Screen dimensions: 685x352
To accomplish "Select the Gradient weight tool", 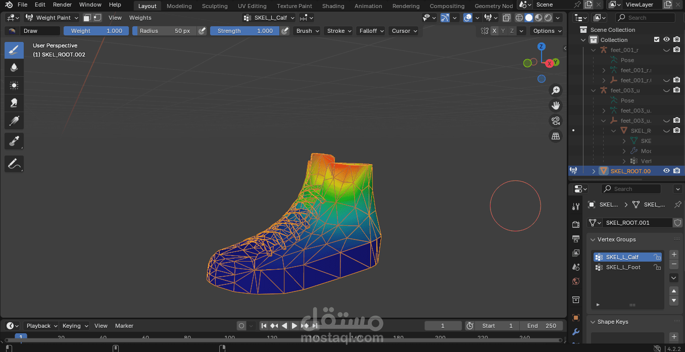I will tap(14, 121).
